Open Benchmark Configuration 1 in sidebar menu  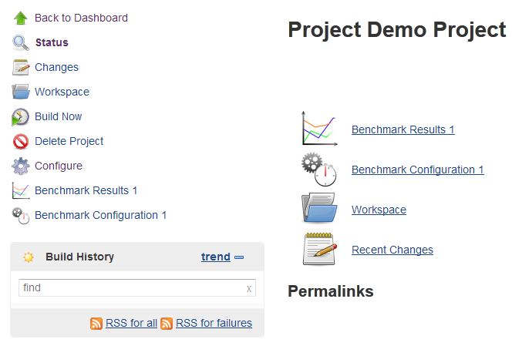click(x=100, y=215)
